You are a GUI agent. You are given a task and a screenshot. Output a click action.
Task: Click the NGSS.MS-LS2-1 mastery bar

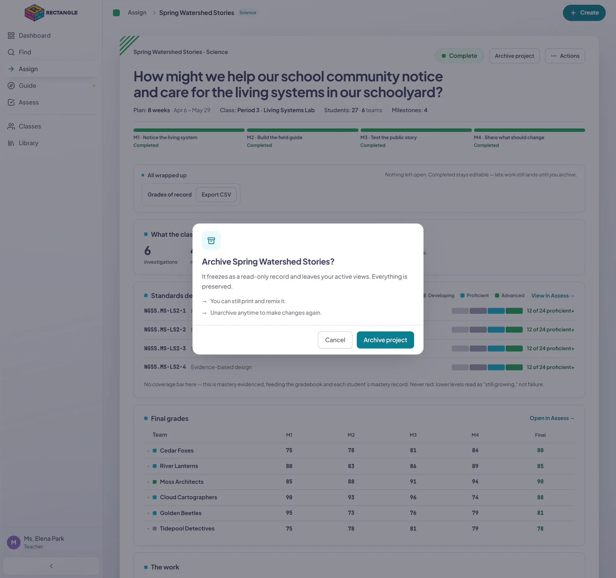[487, 311]
